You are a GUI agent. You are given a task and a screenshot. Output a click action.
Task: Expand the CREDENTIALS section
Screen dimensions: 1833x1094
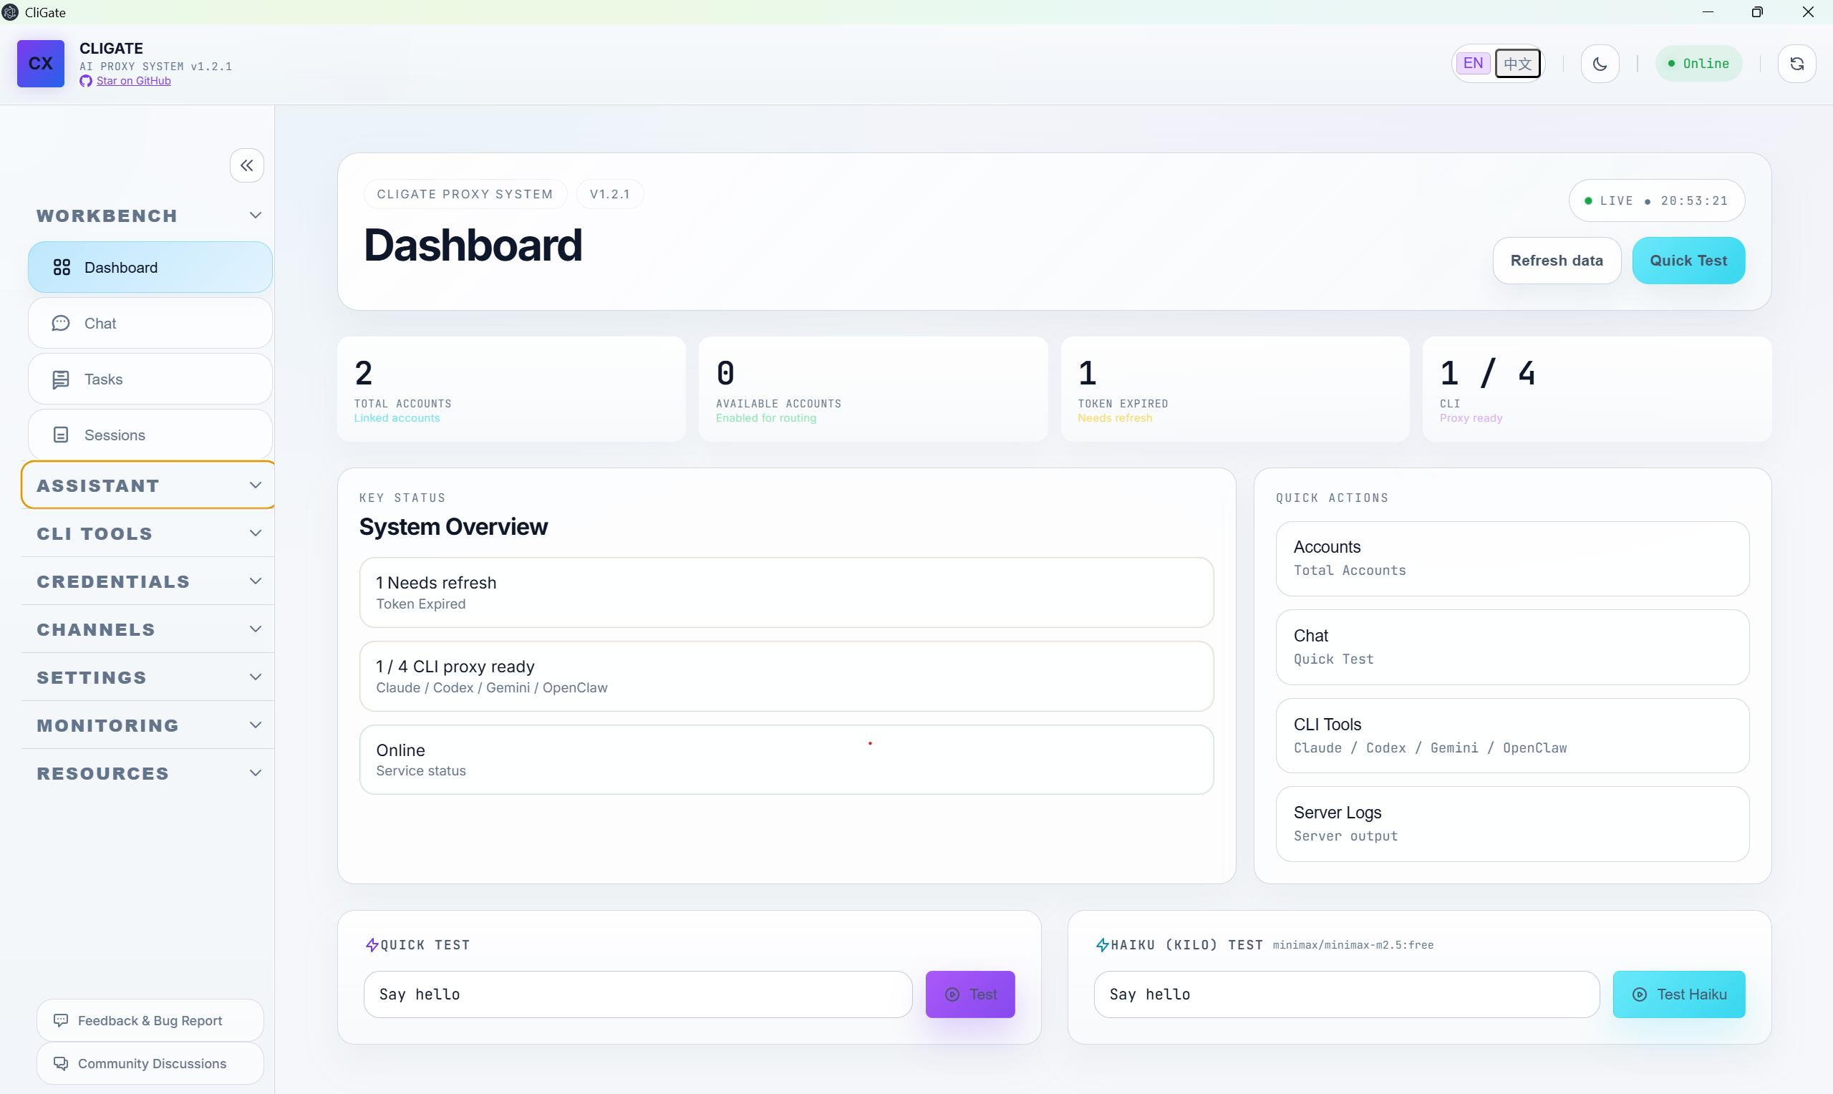pos(148,581)
